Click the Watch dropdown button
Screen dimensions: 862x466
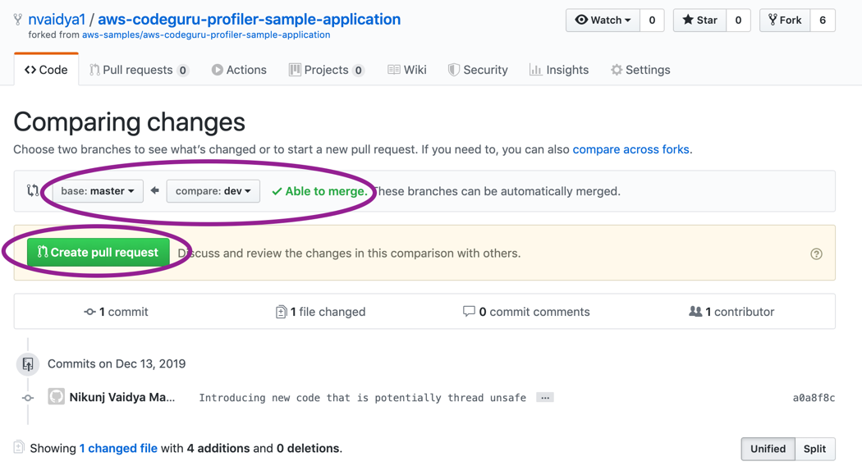coord(603,21)
